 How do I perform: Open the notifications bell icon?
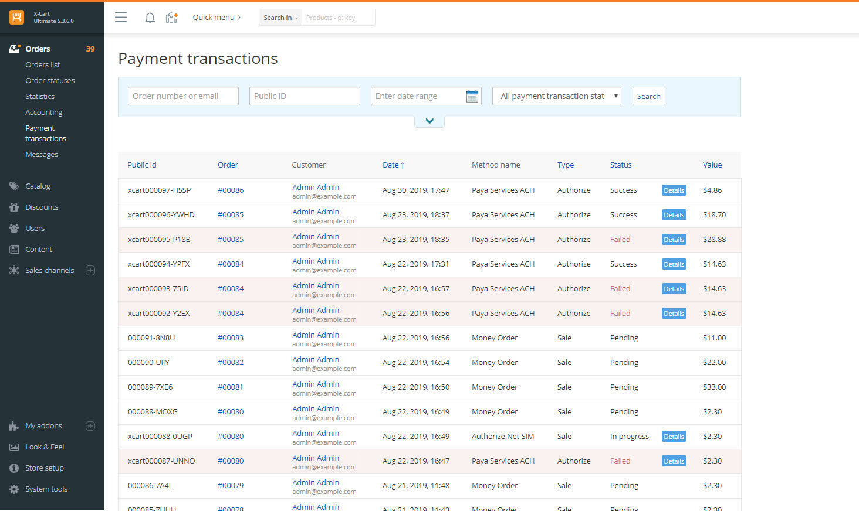(150, 18)
